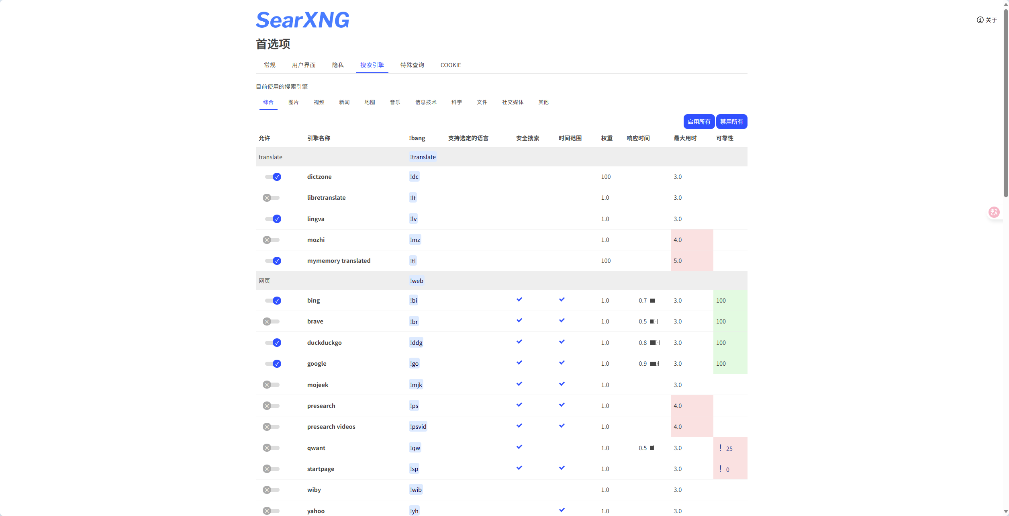The width and height of the screenshot is (1009, 516).
Task: Select the 图片 engine category tab
Action: coord(293,102)
